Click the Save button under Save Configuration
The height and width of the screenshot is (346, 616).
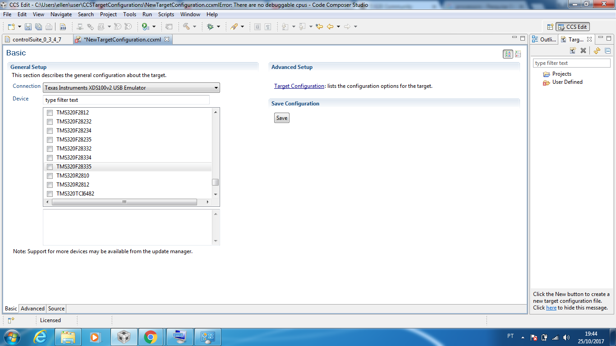pyautogui.click(x=282, y=118)
